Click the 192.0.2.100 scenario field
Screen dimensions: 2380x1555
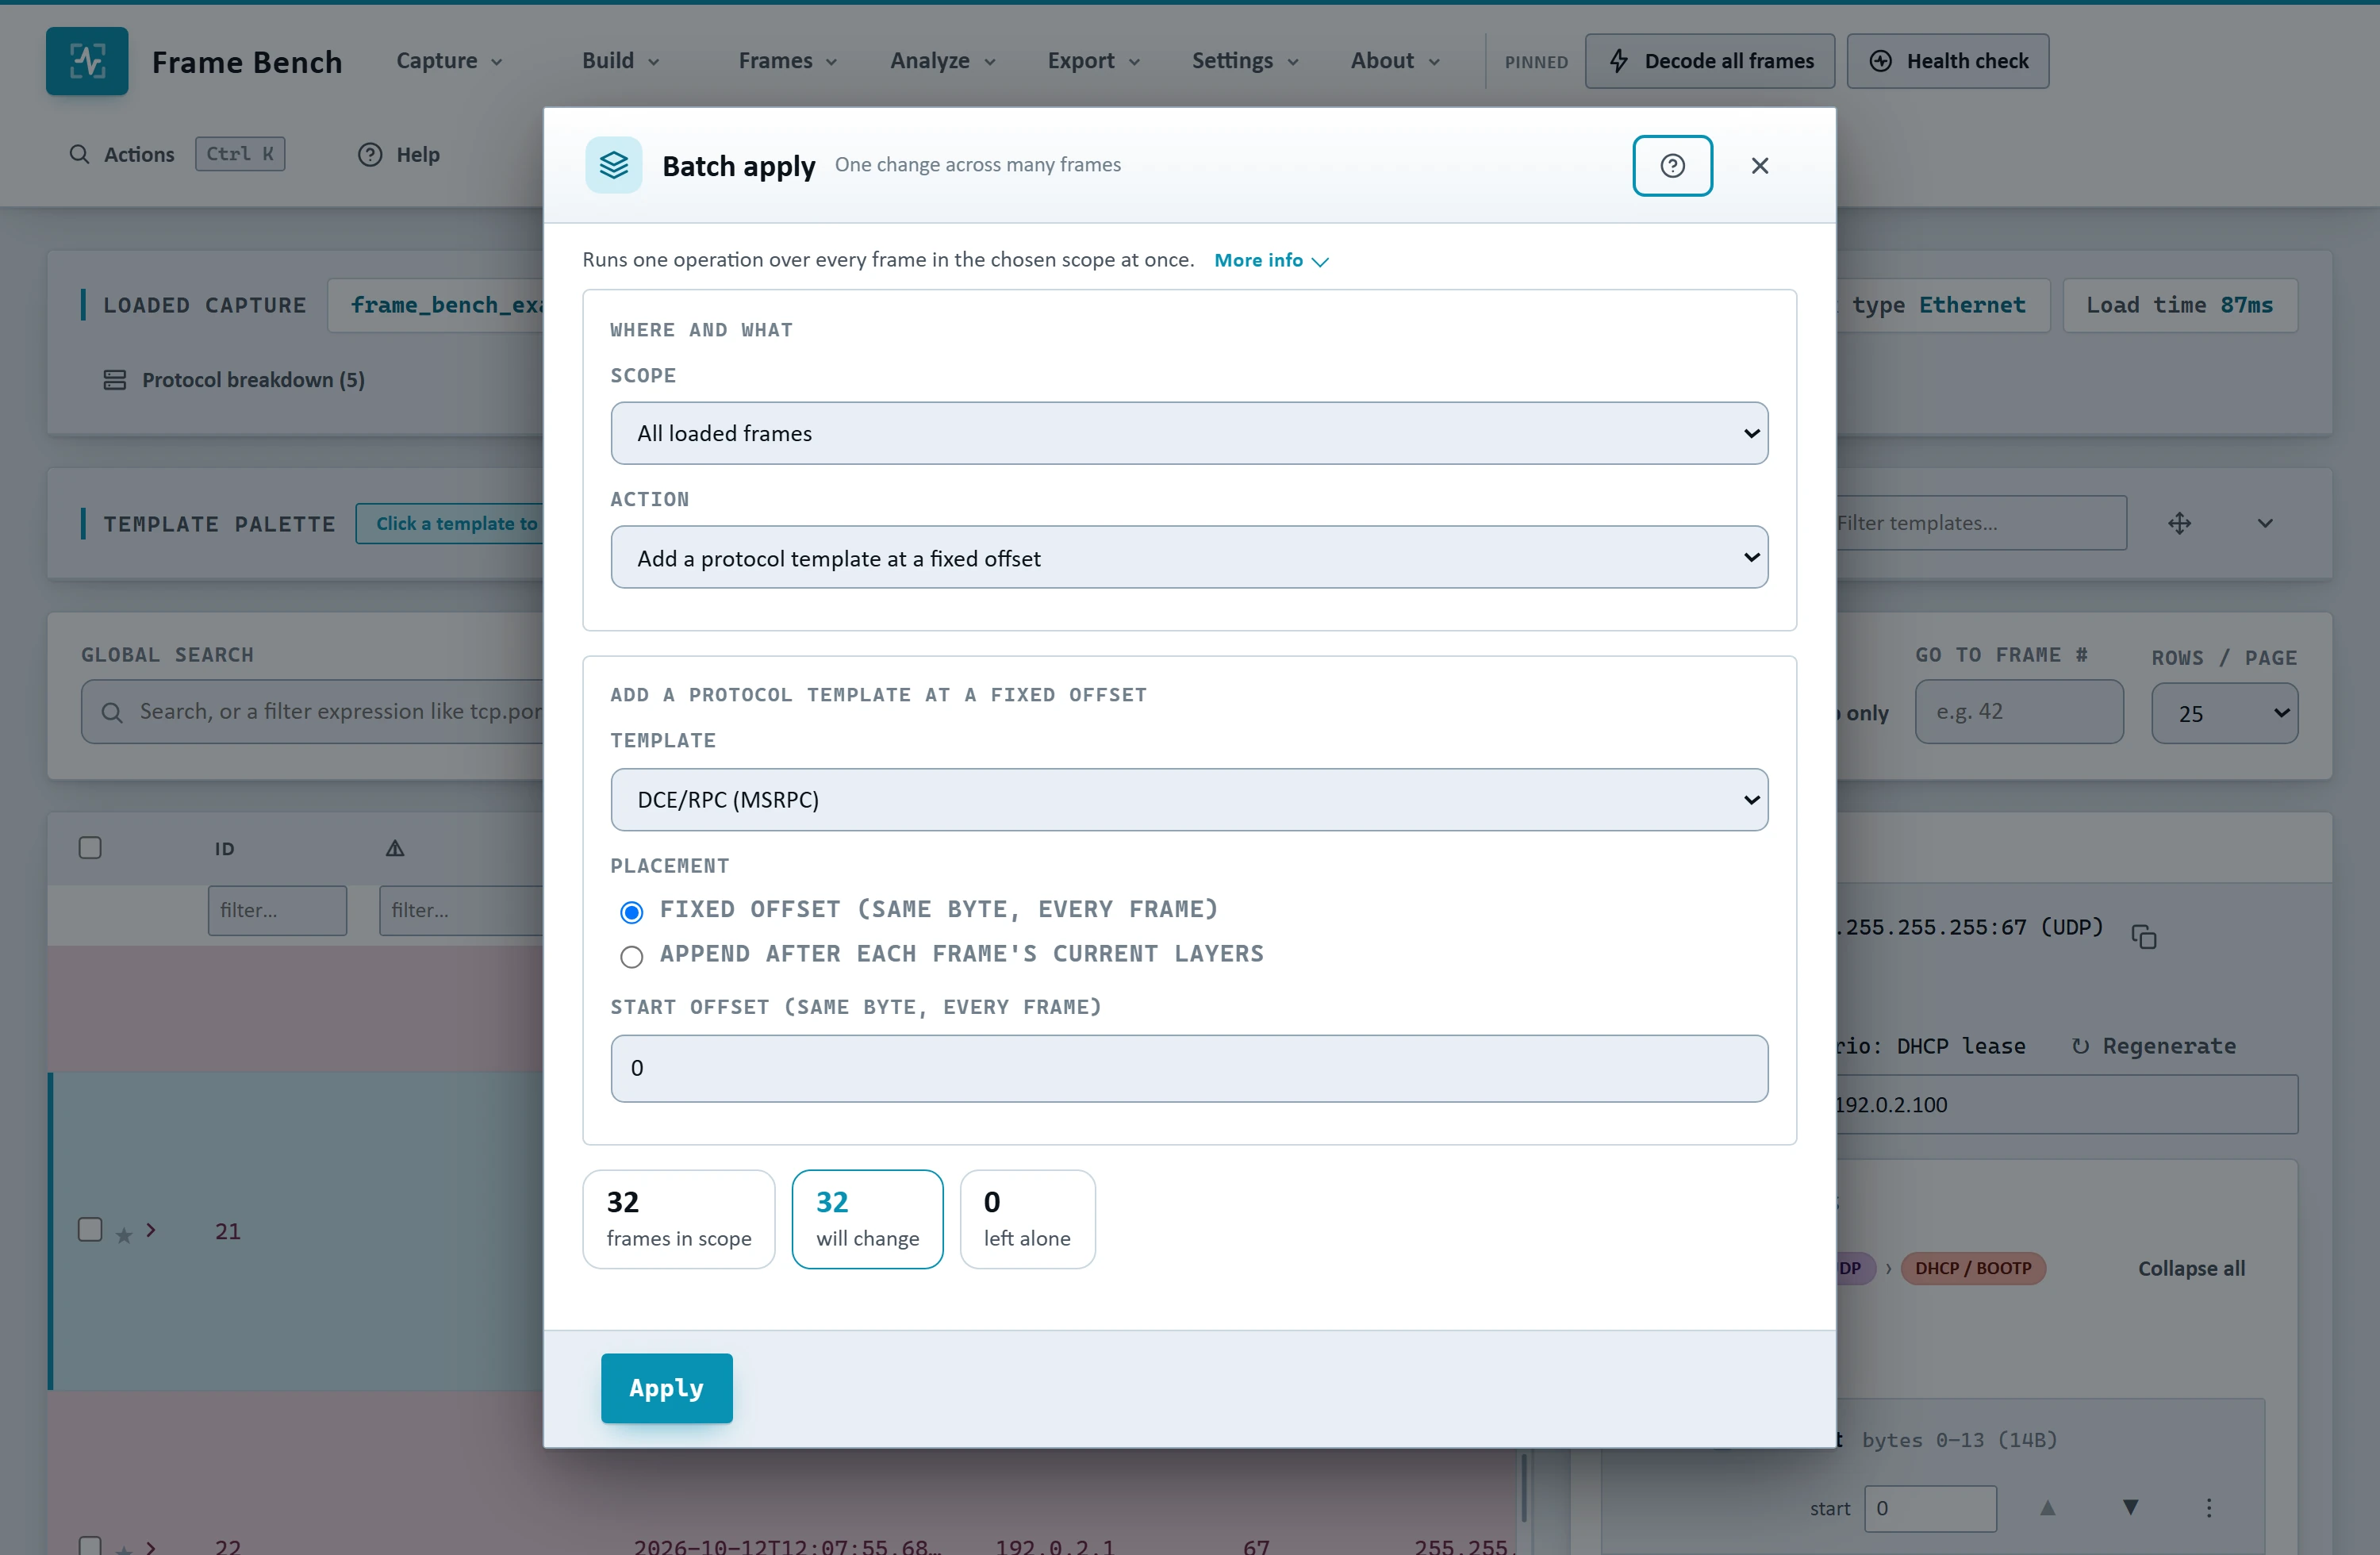click(2066, 1104)
